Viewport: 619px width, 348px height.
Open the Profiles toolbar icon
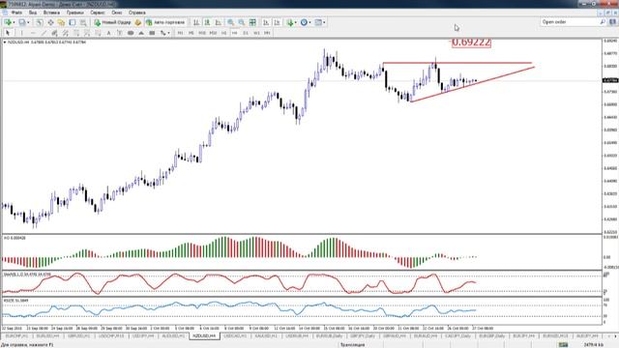[21, 22]
